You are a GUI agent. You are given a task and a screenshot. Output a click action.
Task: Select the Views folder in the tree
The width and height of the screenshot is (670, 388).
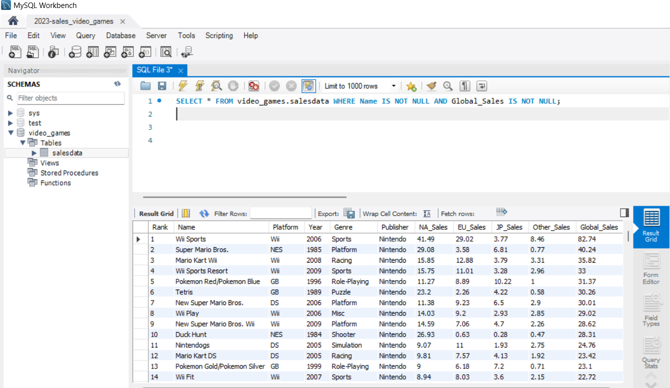(x=49, y=163)
